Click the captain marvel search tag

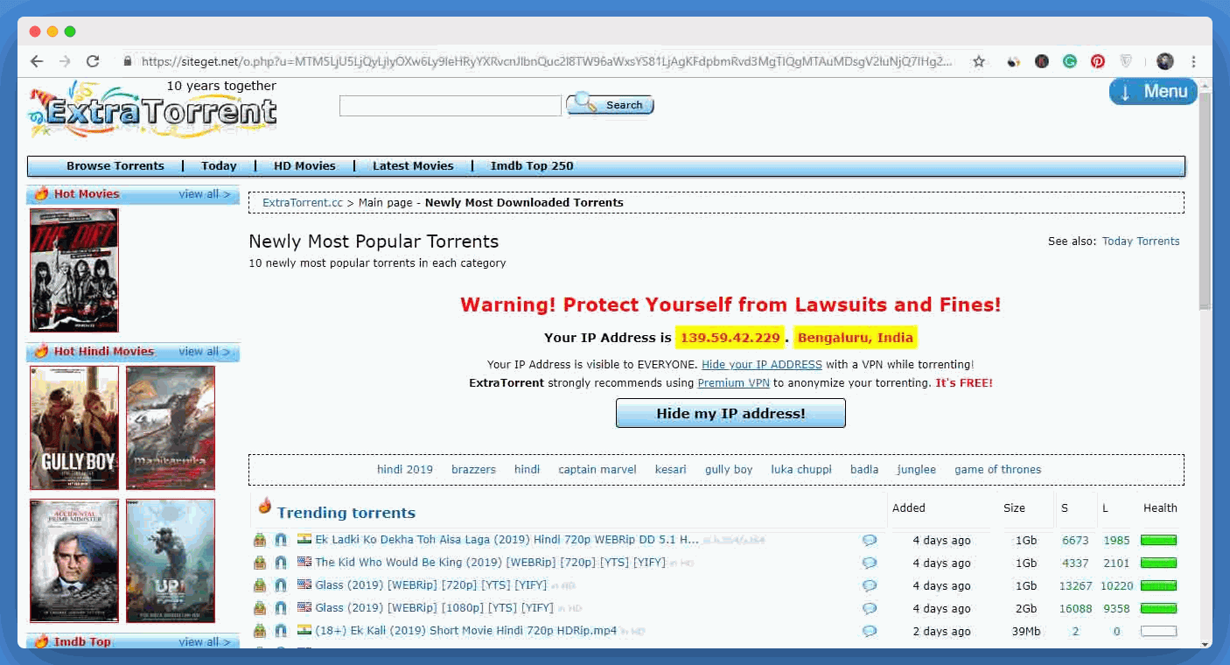[598, 470]
